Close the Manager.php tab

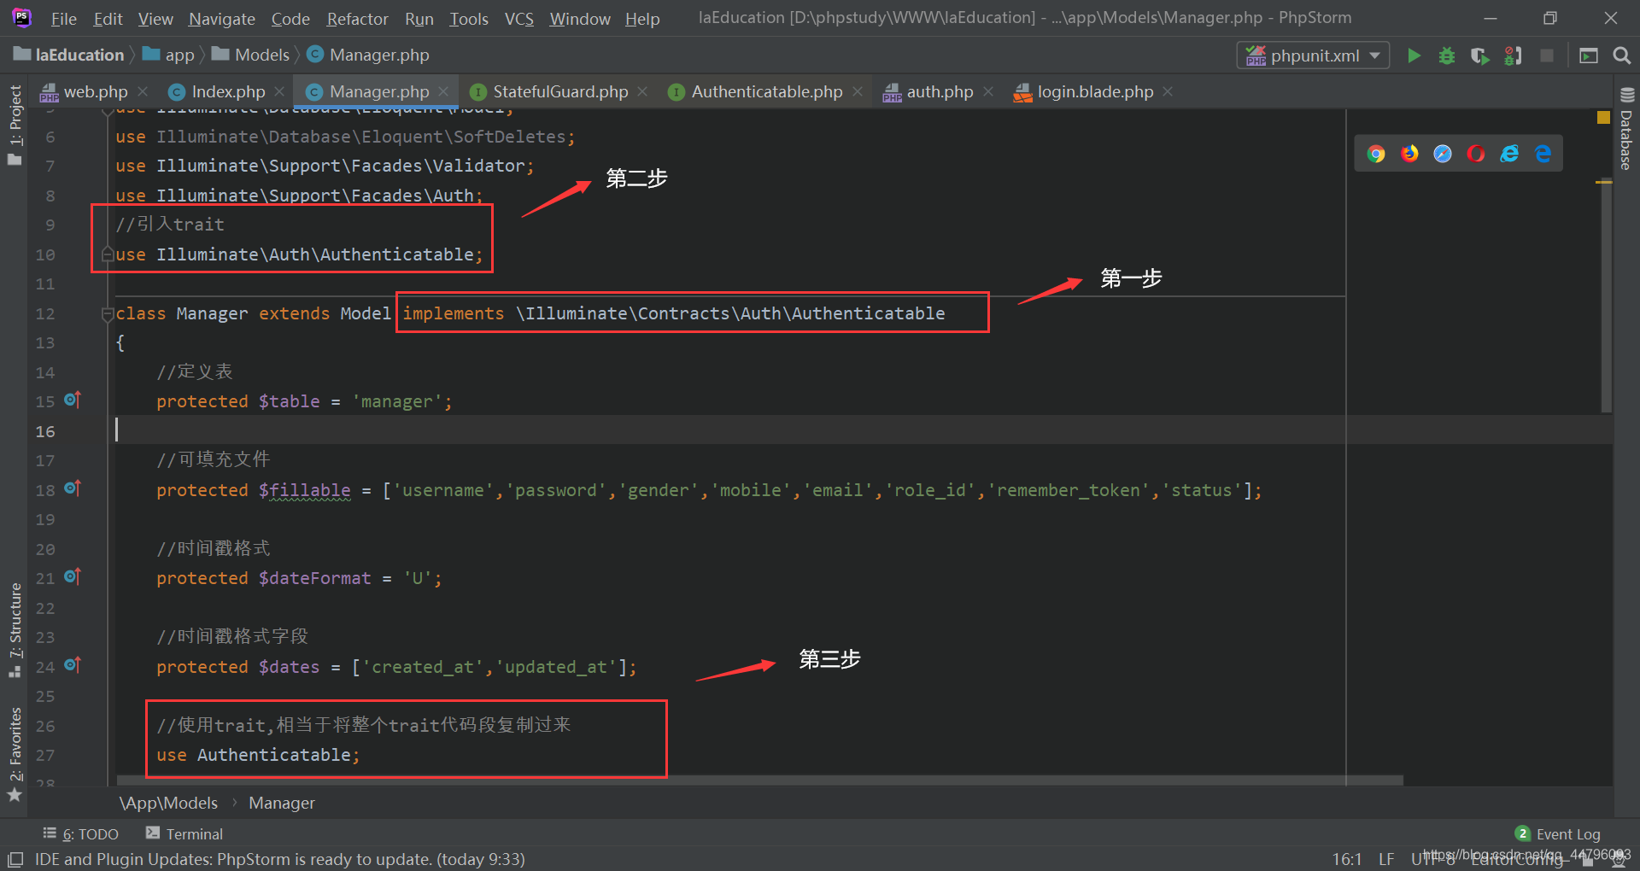pos(443,91)
